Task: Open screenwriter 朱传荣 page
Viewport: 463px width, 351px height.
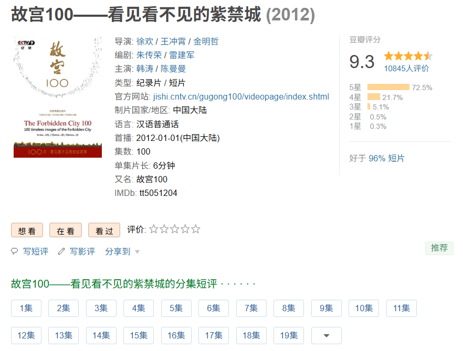Action: tap(149, 55)
